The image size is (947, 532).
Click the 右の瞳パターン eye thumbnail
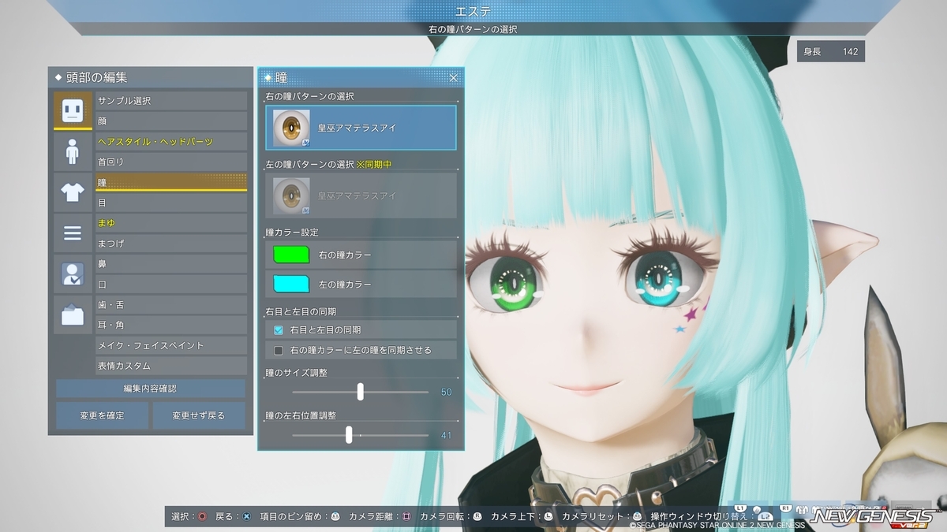click(x=291, y=128)
